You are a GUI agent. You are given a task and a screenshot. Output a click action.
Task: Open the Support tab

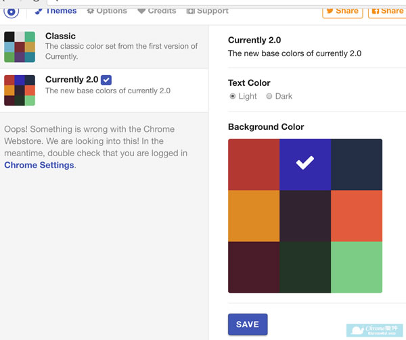208,11
